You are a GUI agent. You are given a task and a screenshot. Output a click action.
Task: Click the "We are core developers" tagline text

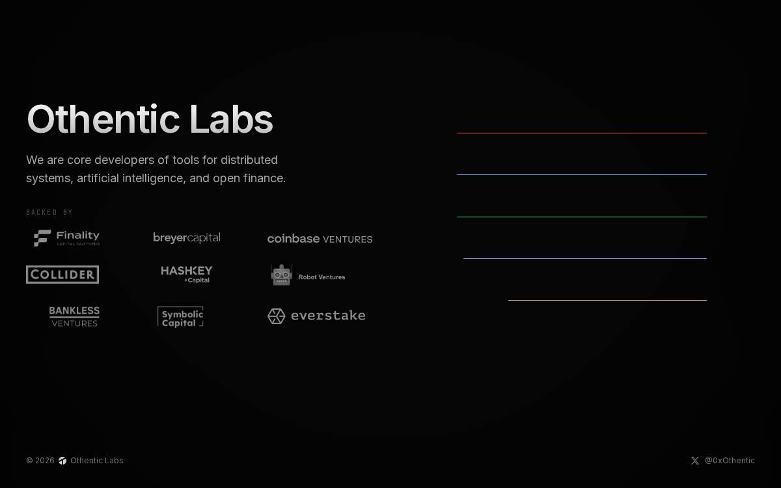(x=156, y=169)
